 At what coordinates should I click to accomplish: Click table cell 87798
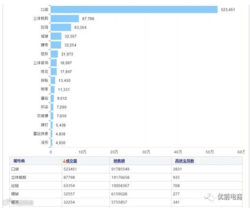[x=69, y=177]
